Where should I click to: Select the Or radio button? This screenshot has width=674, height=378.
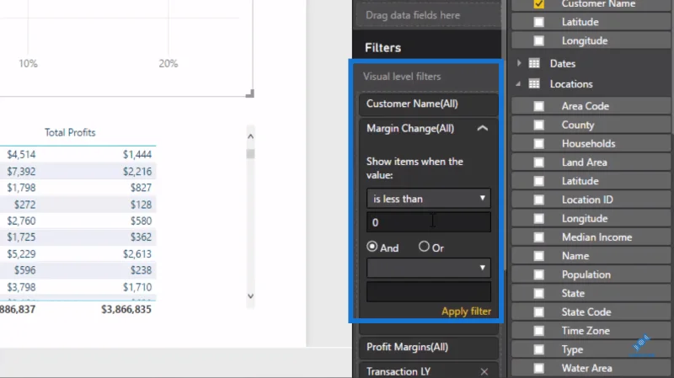click(424, 246)
